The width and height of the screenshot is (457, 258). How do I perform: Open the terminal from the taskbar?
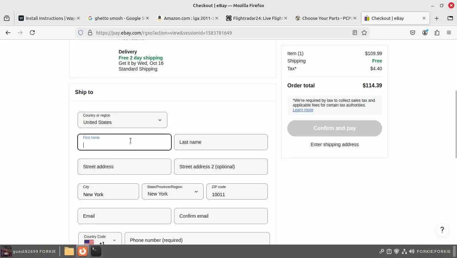[96, 251]
